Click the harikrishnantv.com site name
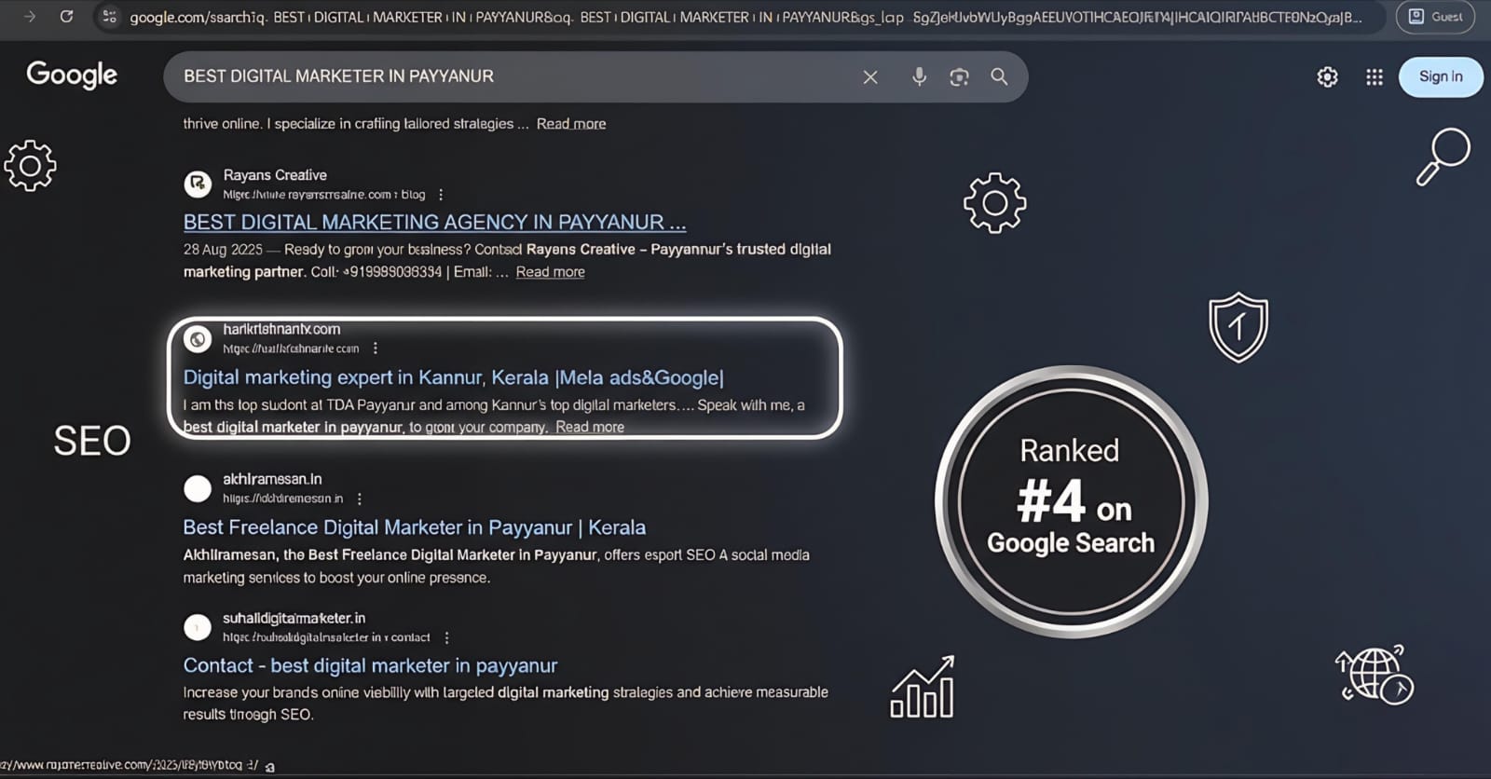1491x779 pixels. click(281, 329)
